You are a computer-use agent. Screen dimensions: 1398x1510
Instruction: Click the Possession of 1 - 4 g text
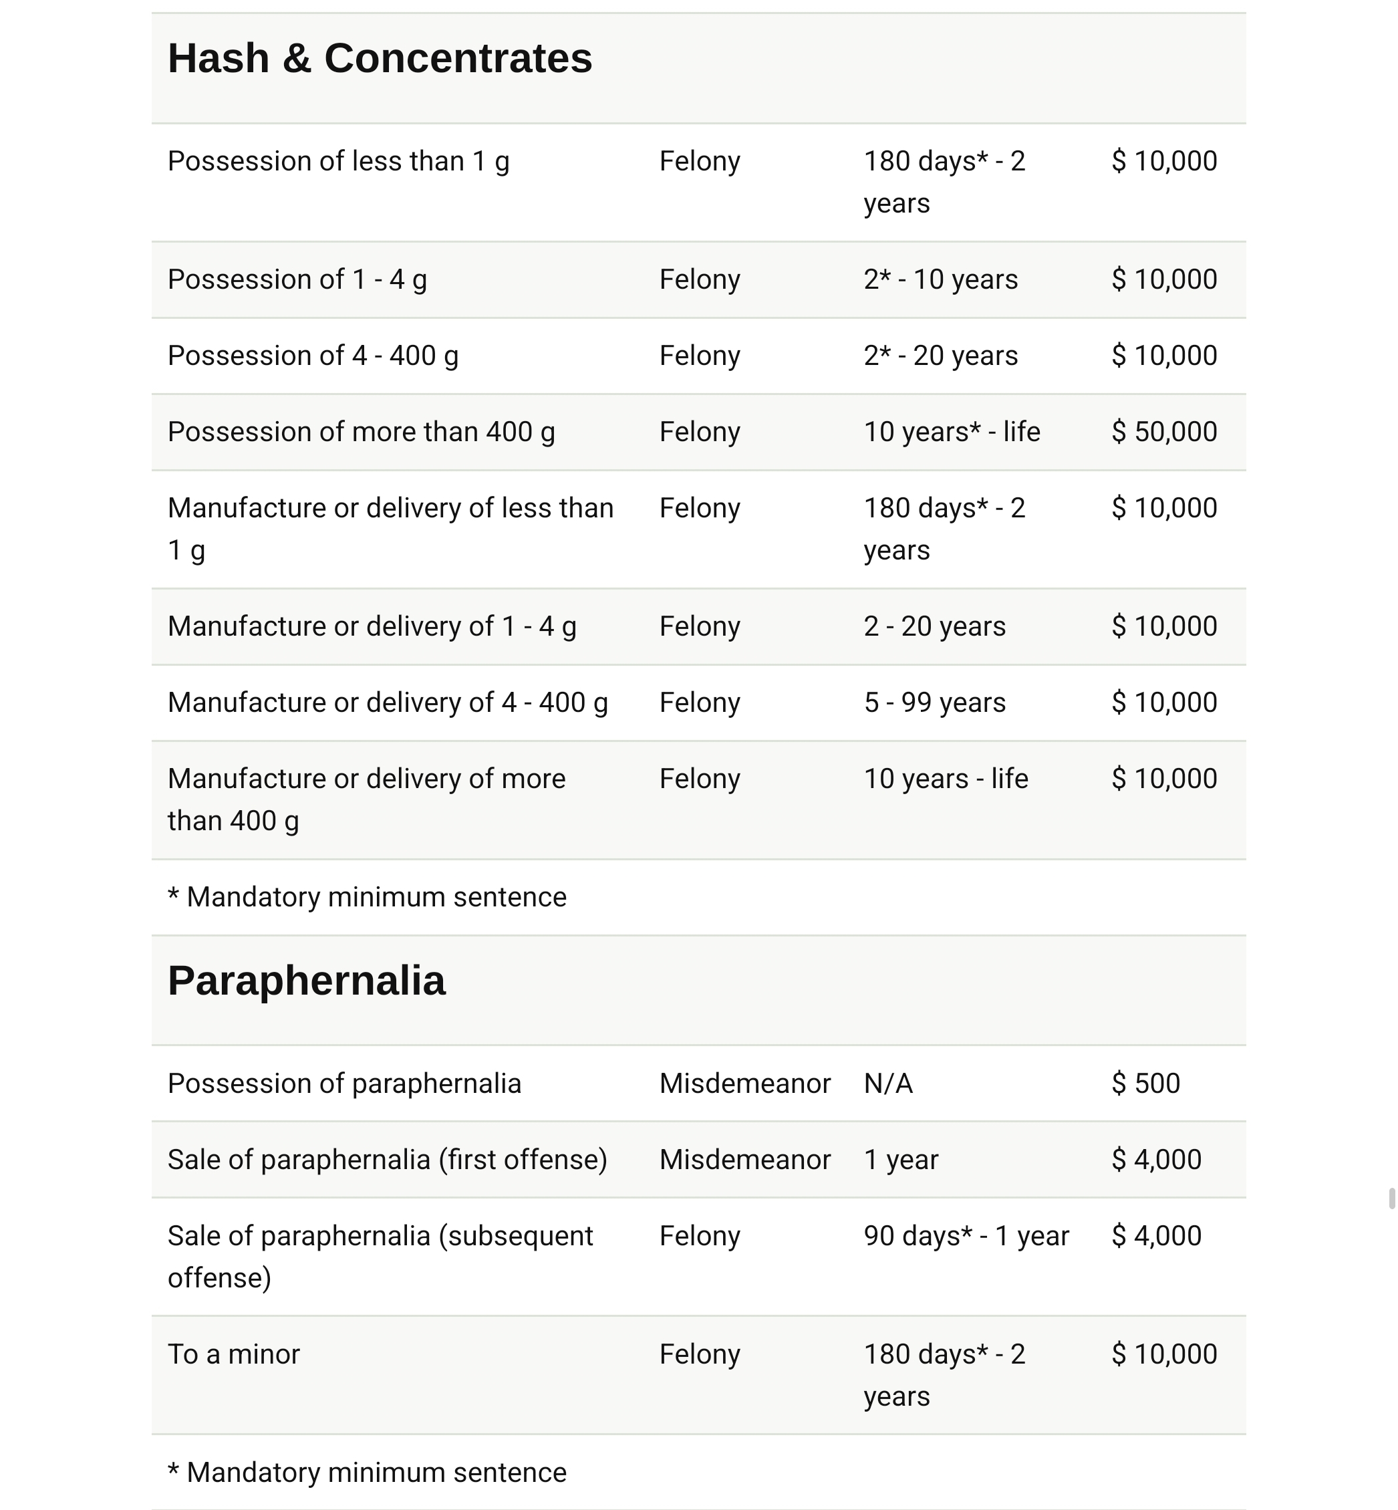pyautogui.click(x=297, y=280)
